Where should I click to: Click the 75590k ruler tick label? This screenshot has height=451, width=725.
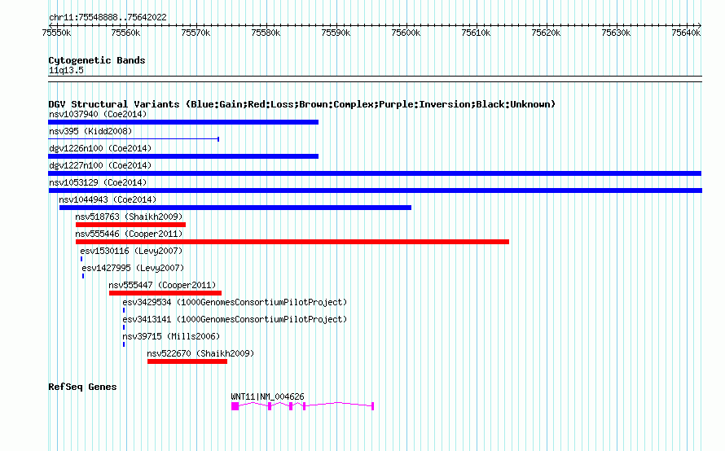336,33
